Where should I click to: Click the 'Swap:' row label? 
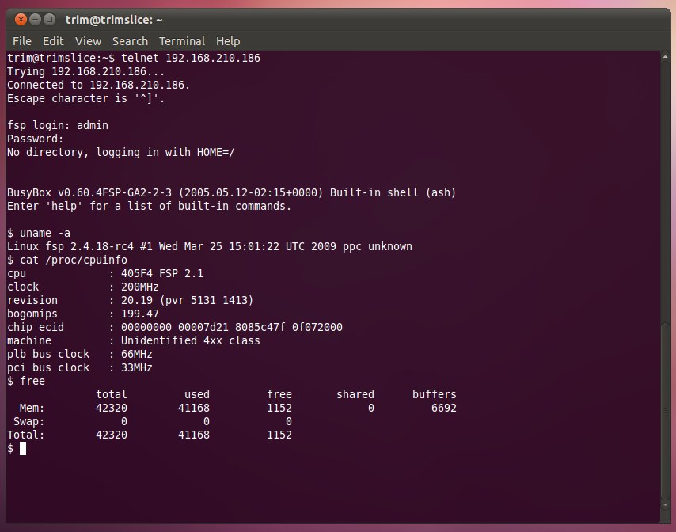pyautogui.click(x=28, y=421)
